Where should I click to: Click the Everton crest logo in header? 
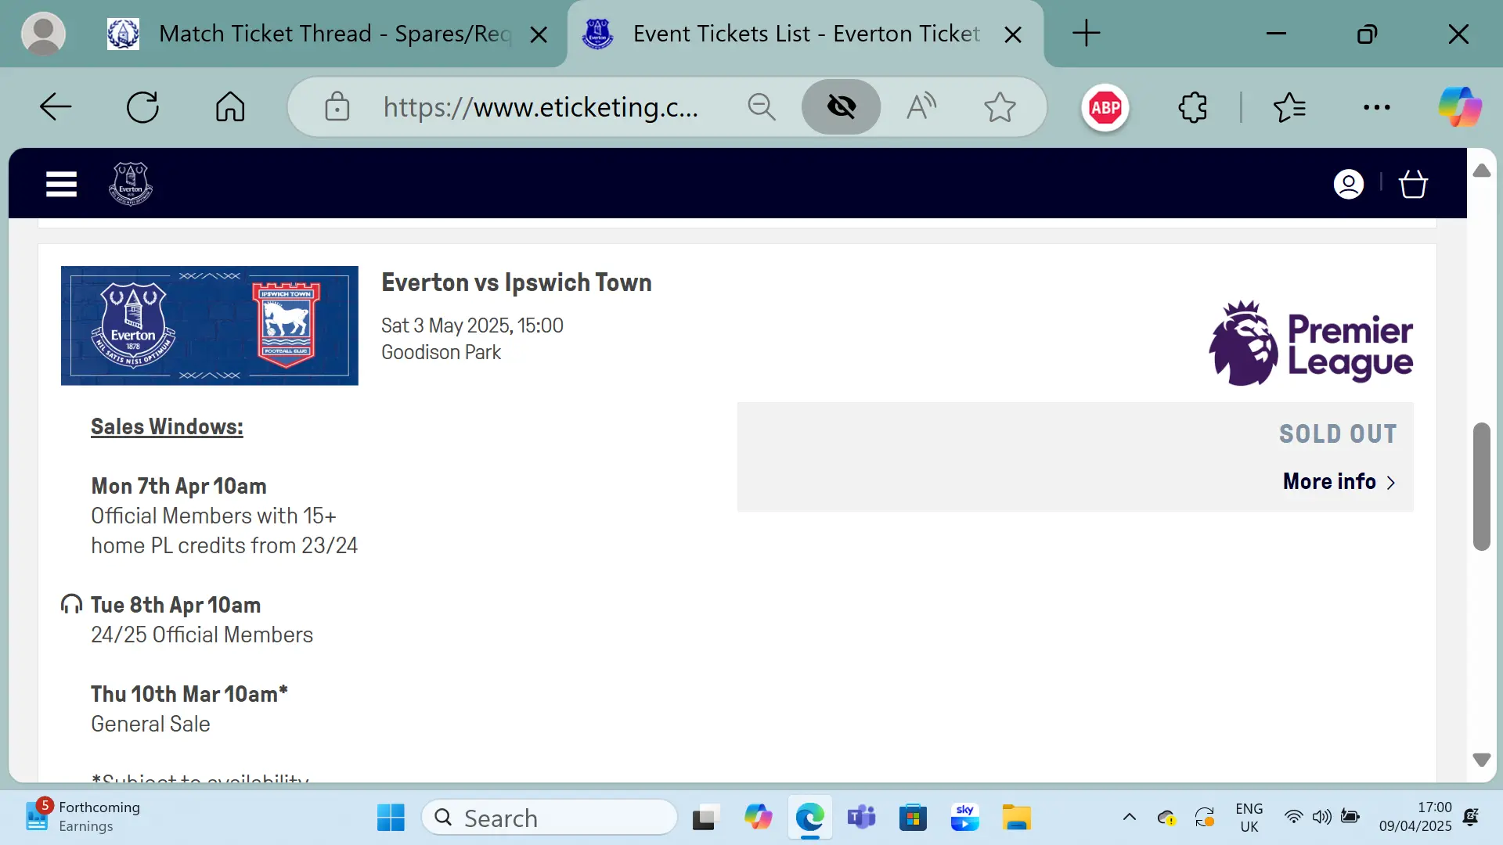coord(131,184)
